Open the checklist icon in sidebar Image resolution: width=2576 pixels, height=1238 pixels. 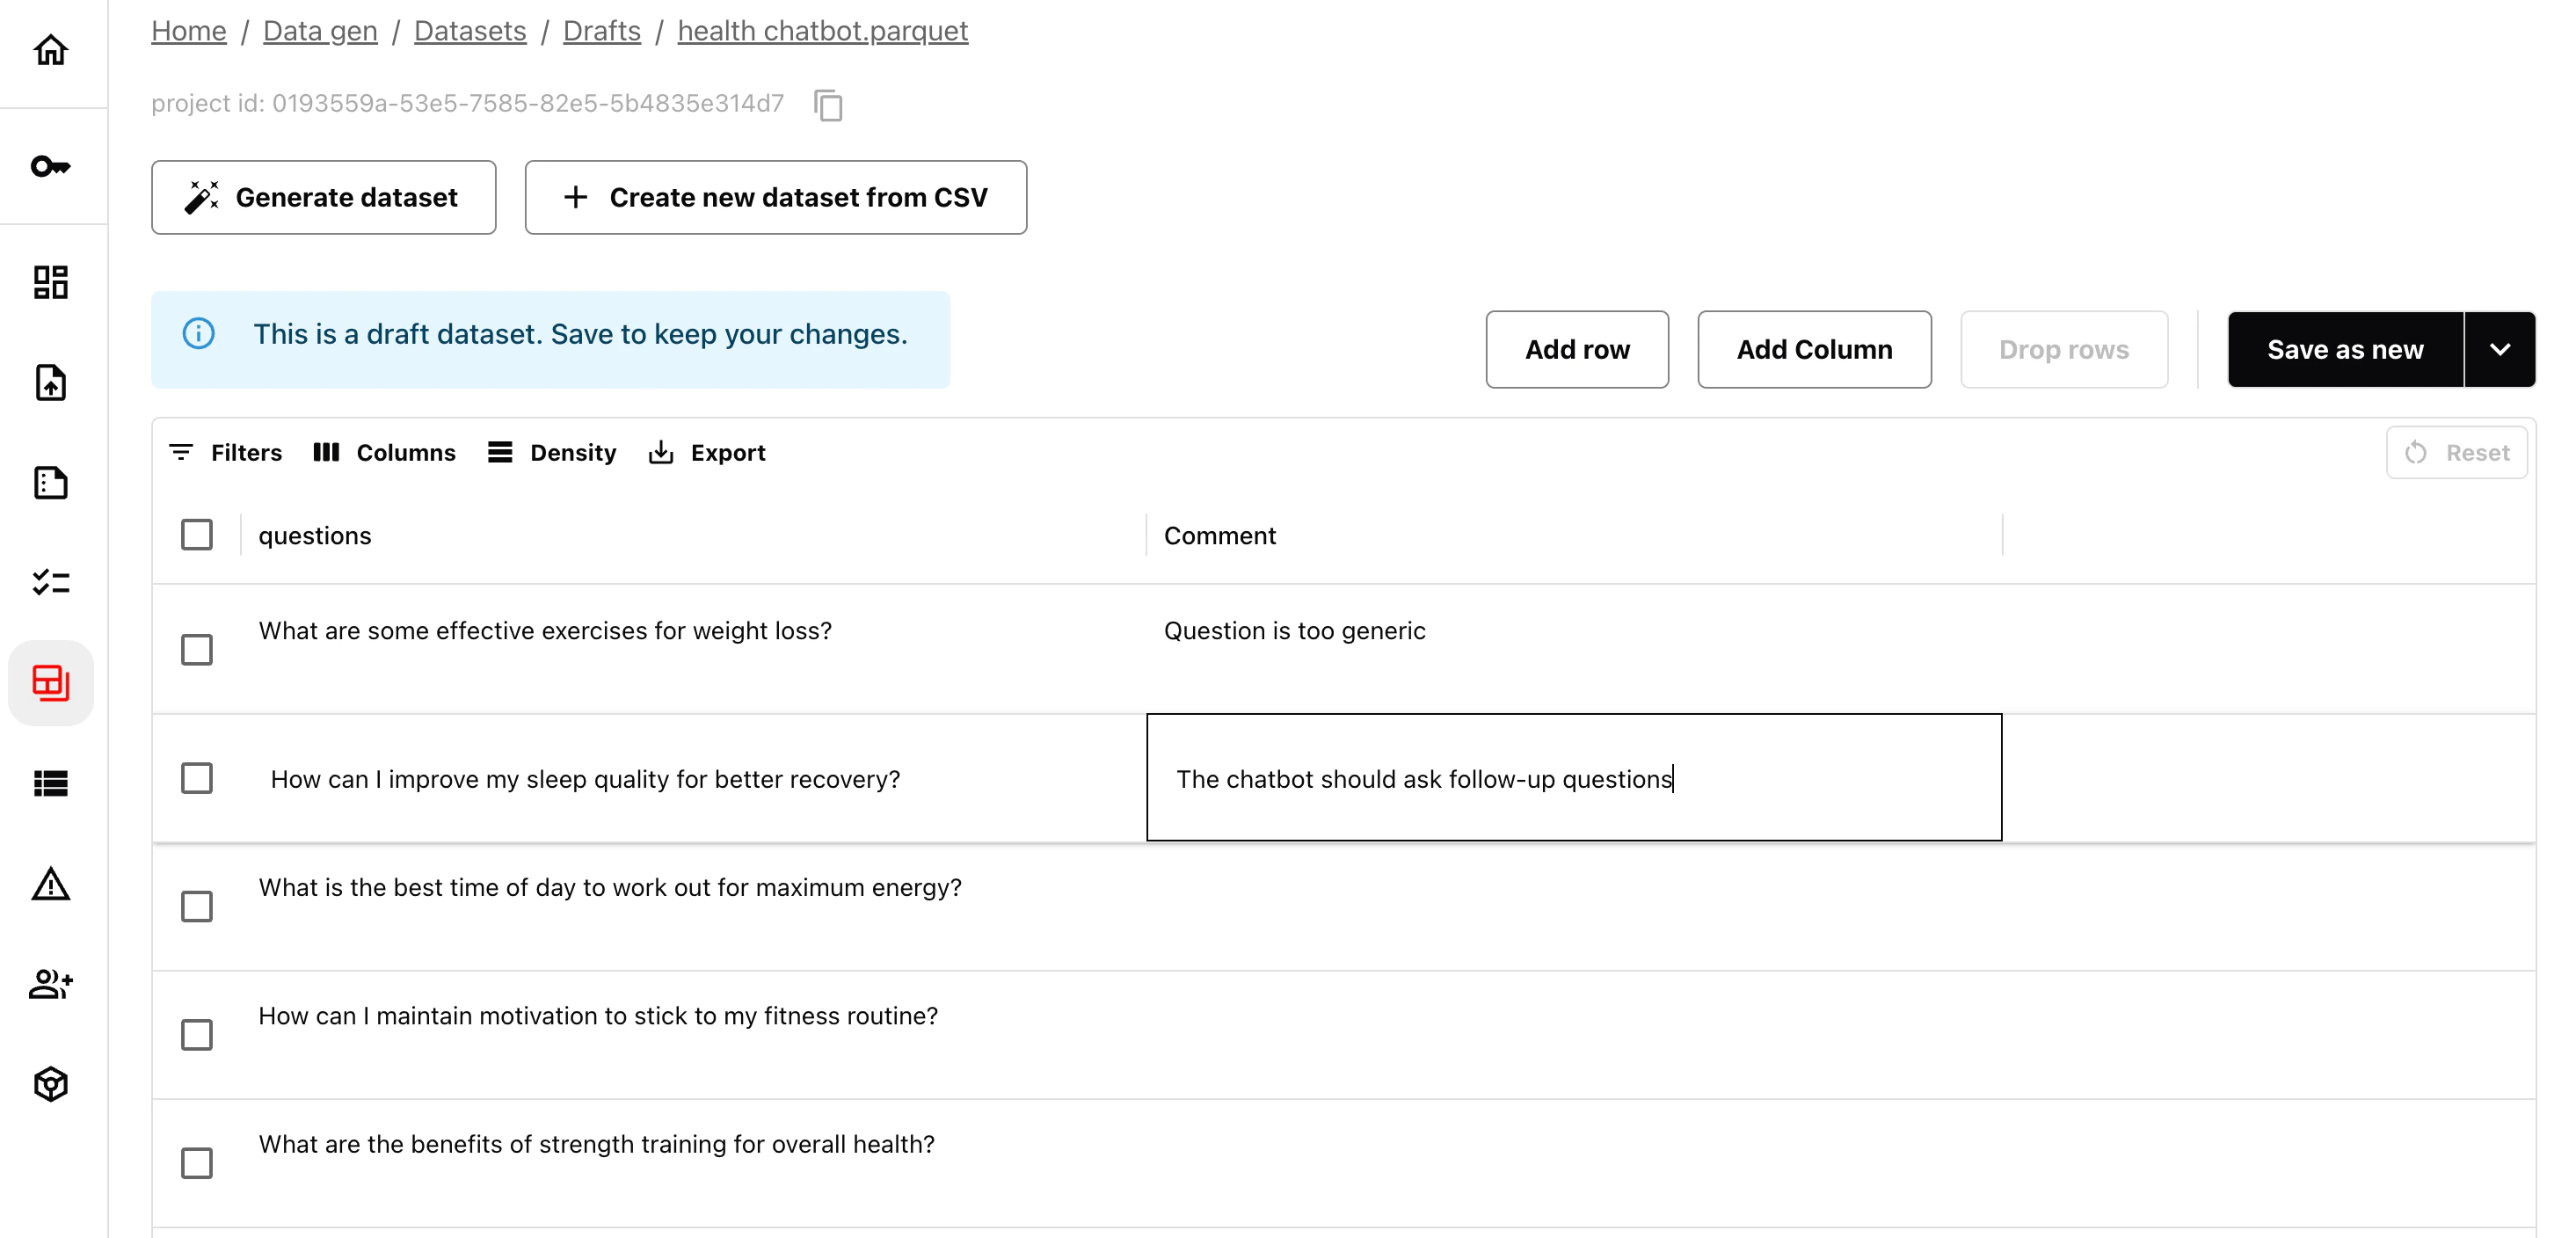click(x=50, y=582)
